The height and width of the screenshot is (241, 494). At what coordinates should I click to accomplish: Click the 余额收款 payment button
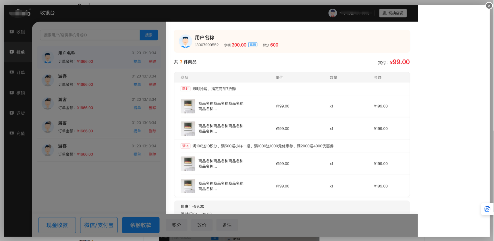pyautogui.click(x=141, y=225)
